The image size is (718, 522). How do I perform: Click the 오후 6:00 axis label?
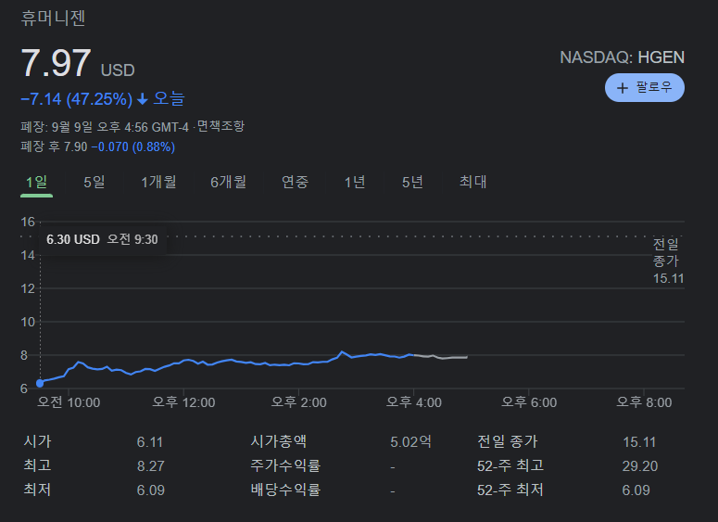[529, 402]
